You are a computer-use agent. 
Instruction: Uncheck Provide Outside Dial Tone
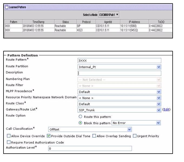(x=49, y=136)
